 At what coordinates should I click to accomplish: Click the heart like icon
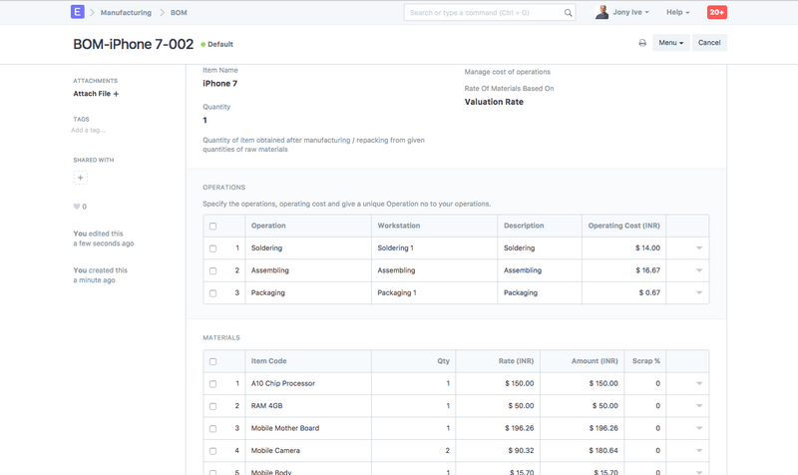[x=77, y=207]
